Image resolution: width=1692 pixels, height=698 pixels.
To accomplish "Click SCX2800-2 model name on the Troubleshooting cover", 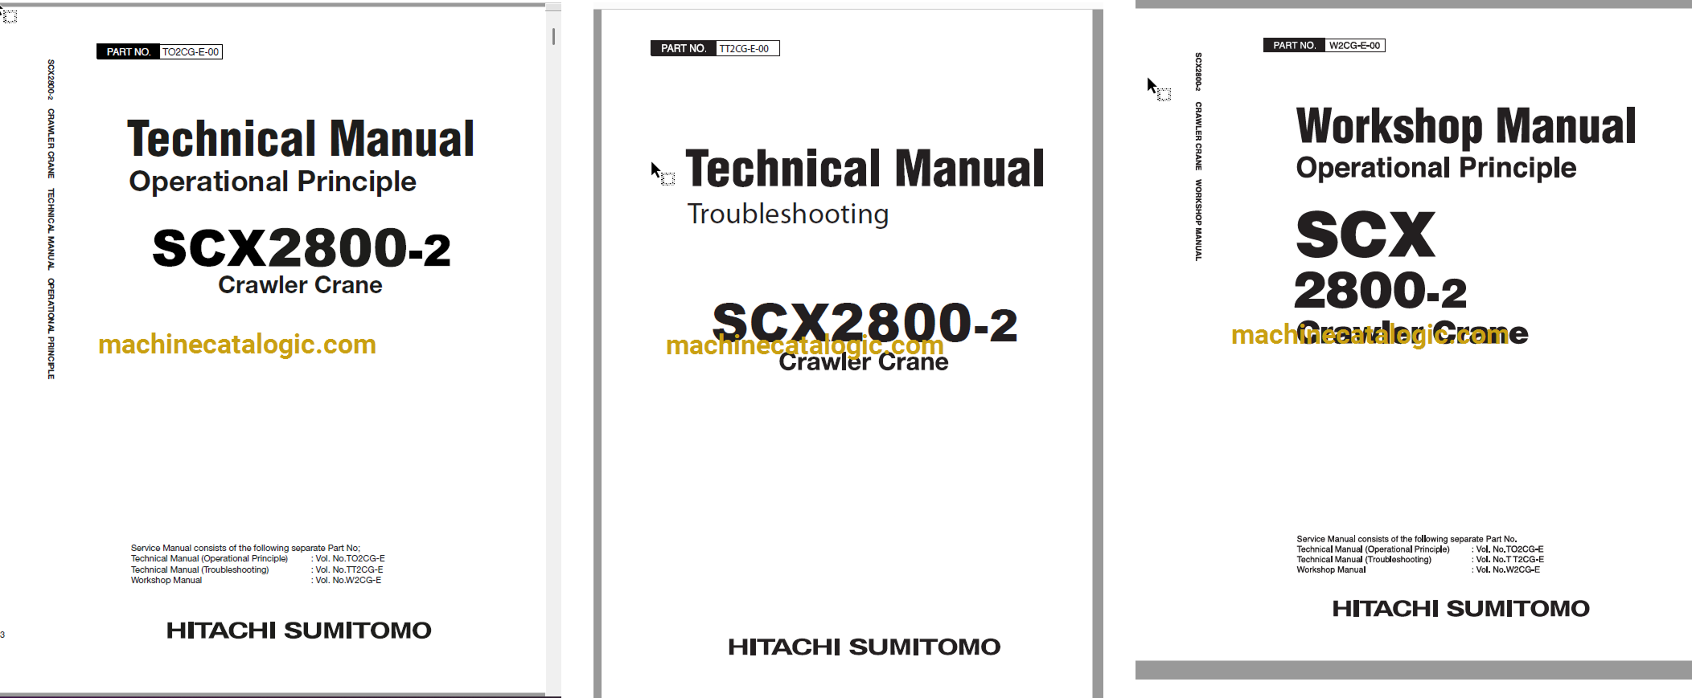I will [865, 322].
